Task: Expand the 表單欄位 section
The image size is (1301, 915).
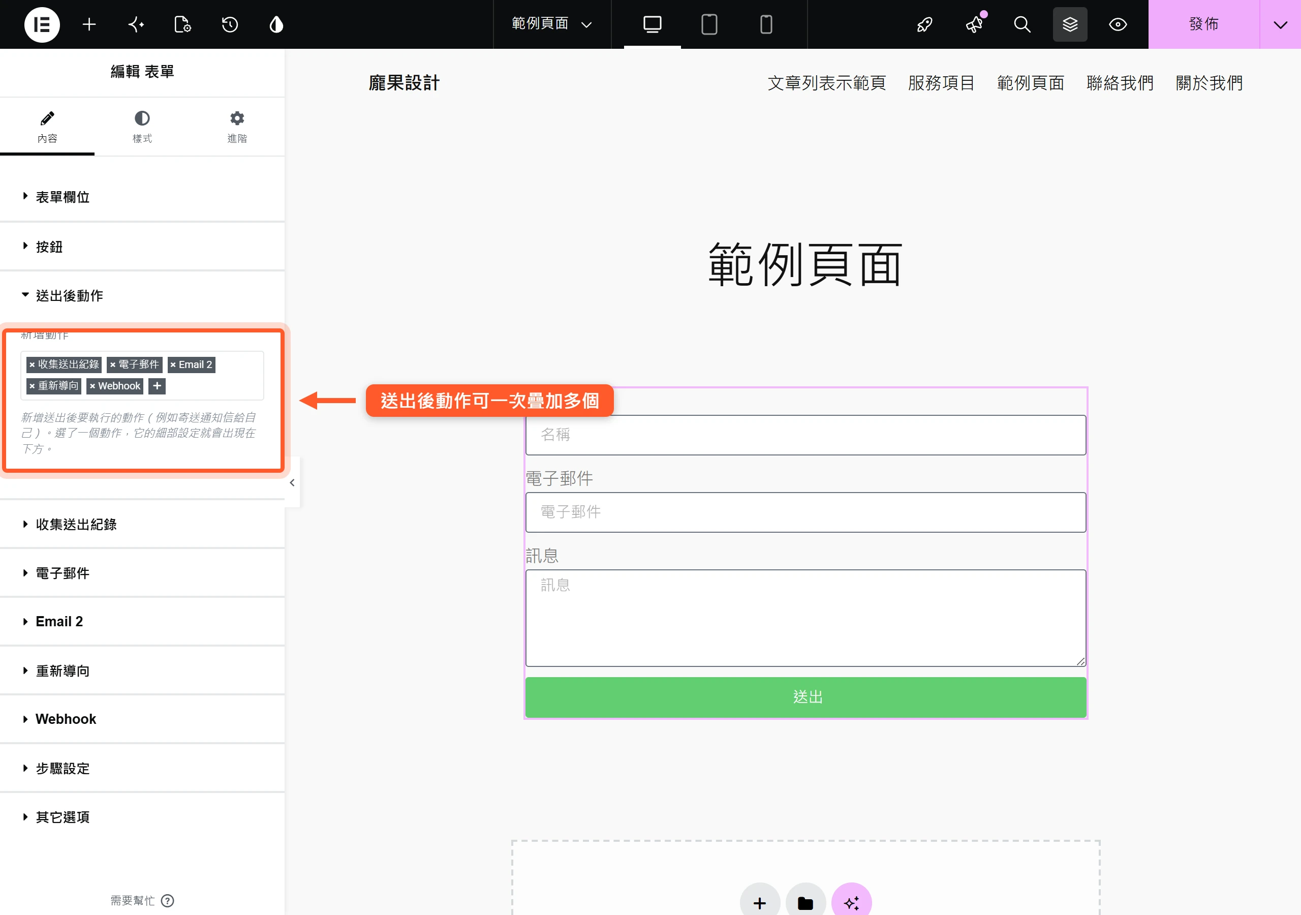Action: 142,197
